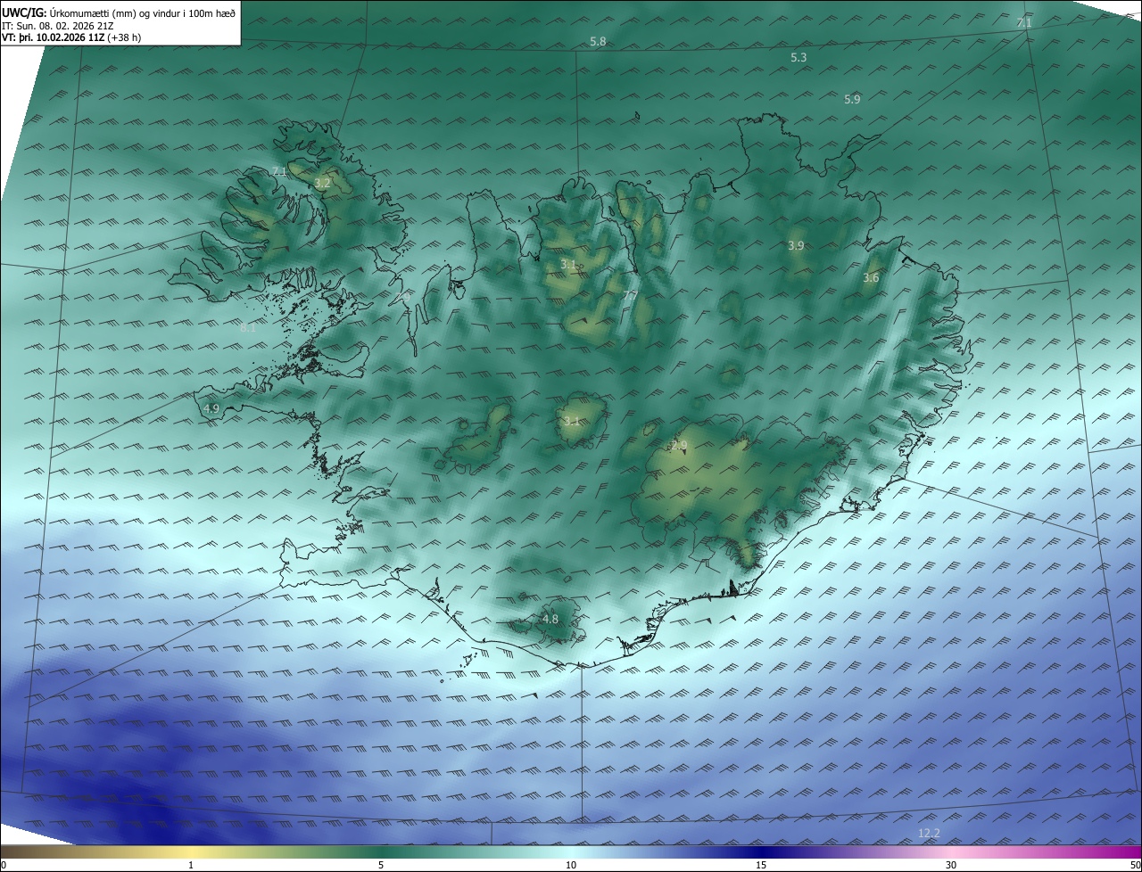
Task: Click the colorbar tick label 50
Action: (x=1136, y=865)
